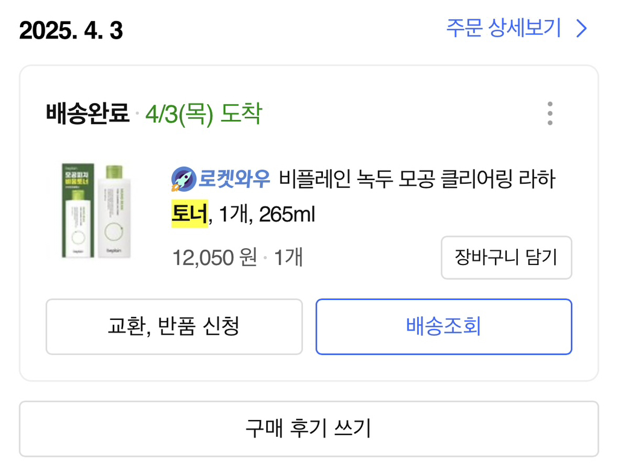Click the 265ml volume text in the title
The height and width of the screenshot is (476, 618).
click(x=287, y=214)
